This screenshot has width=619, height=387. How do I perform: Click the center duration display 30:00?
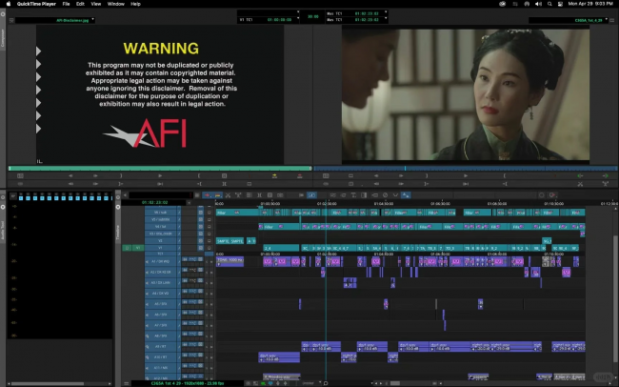(313, 16)
